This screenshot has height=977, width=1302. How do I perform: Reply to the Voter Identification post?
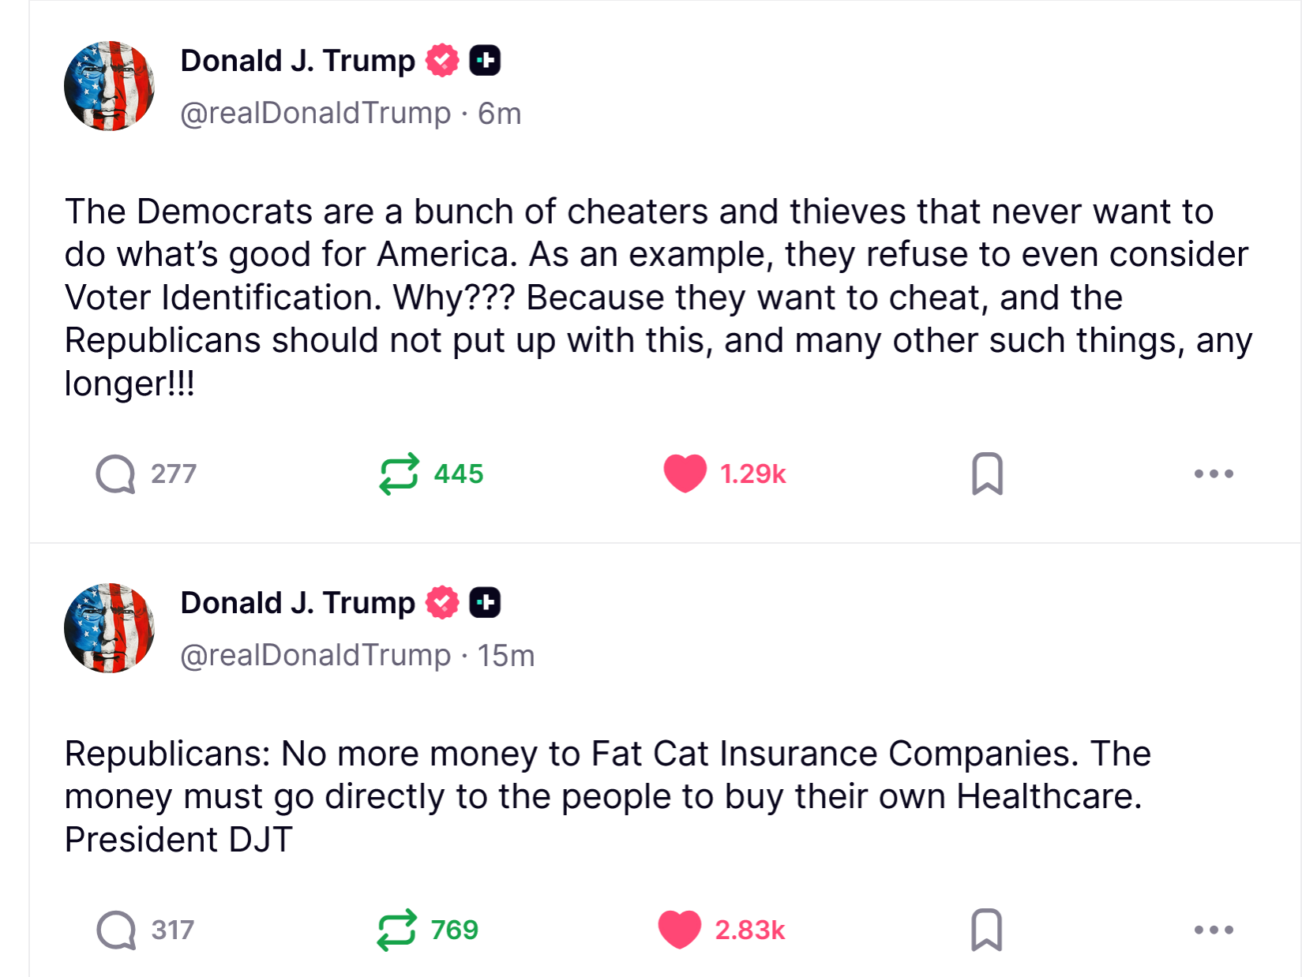point(116,474)
